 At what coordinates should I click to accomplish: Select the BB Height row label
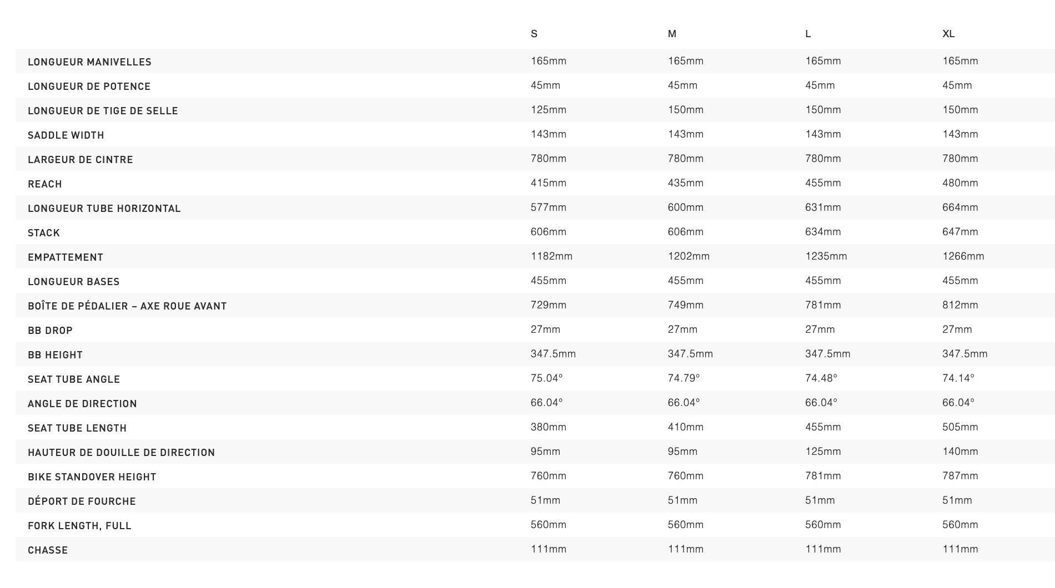(55, 355)
